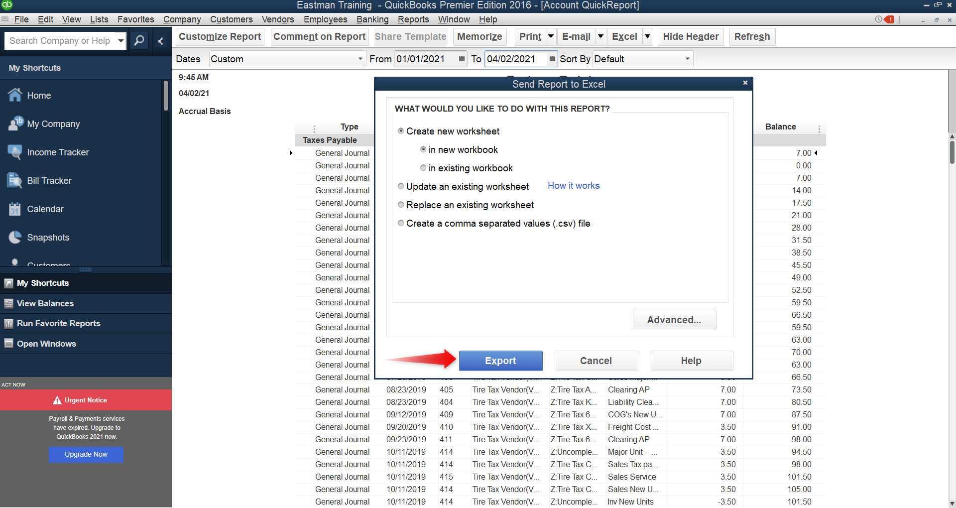Click the Export button

[x=500, y=361]
